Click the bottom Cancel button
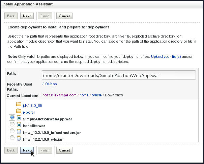The image size is (204, 164). (64, 150)
